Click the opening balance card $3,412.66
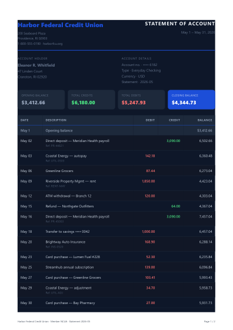233x330 pixels. click(41, 100)
